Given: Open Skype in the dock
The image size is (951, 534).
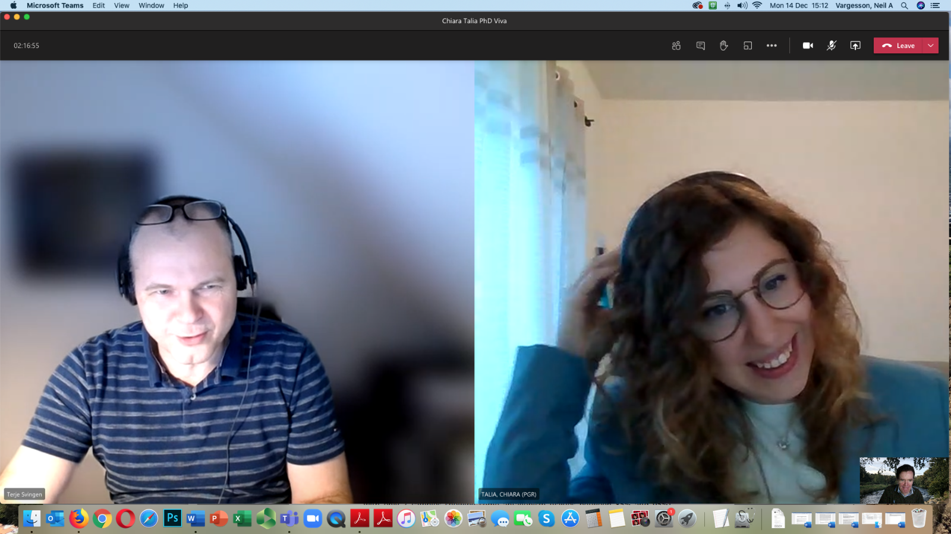Looking at the screenshot, I should (x=546, y=519).
